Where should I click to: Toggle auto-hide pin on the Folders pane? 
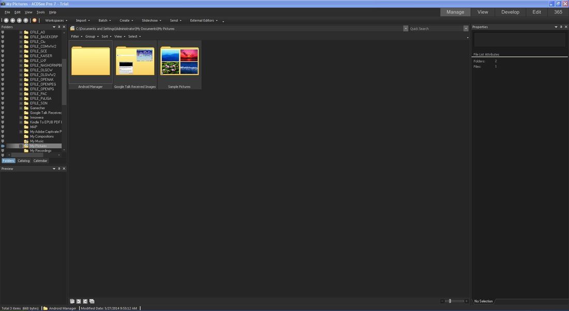coord(58,26)
